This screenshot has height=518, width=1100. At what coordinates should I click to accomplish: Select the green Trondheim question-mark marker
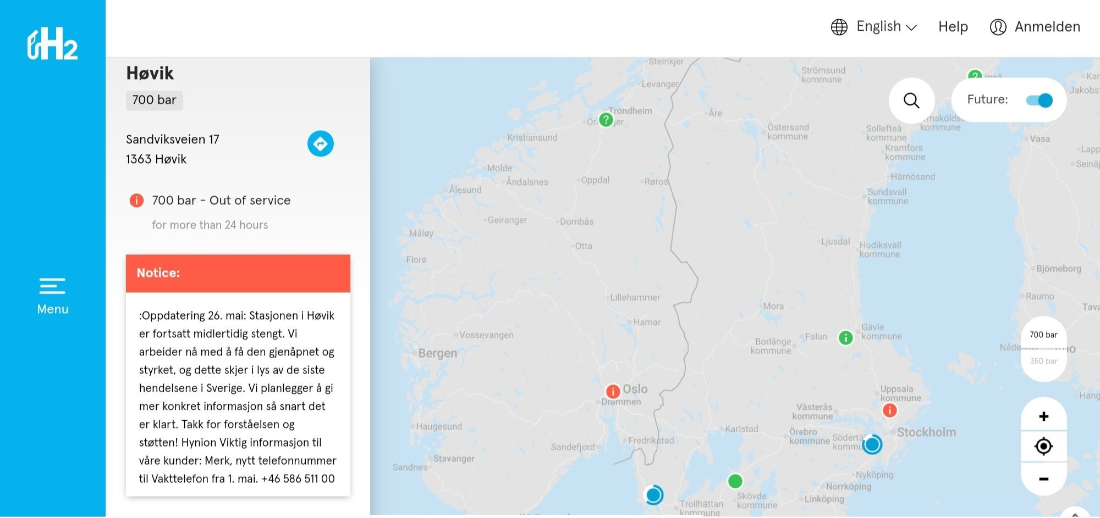coord(606,119)
